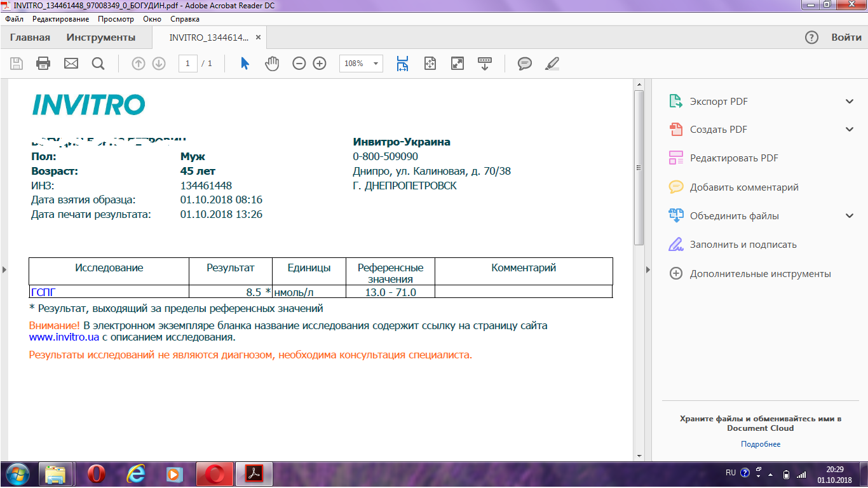The height and width of the screenshot is (488, 868).
Task: Click the page number input field
Action: click(x=187, y=64)
